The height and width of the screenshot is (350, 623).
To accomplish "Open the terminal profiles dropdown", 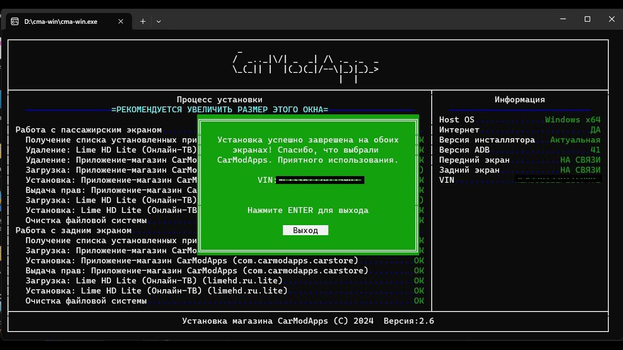I will [159, 21].
